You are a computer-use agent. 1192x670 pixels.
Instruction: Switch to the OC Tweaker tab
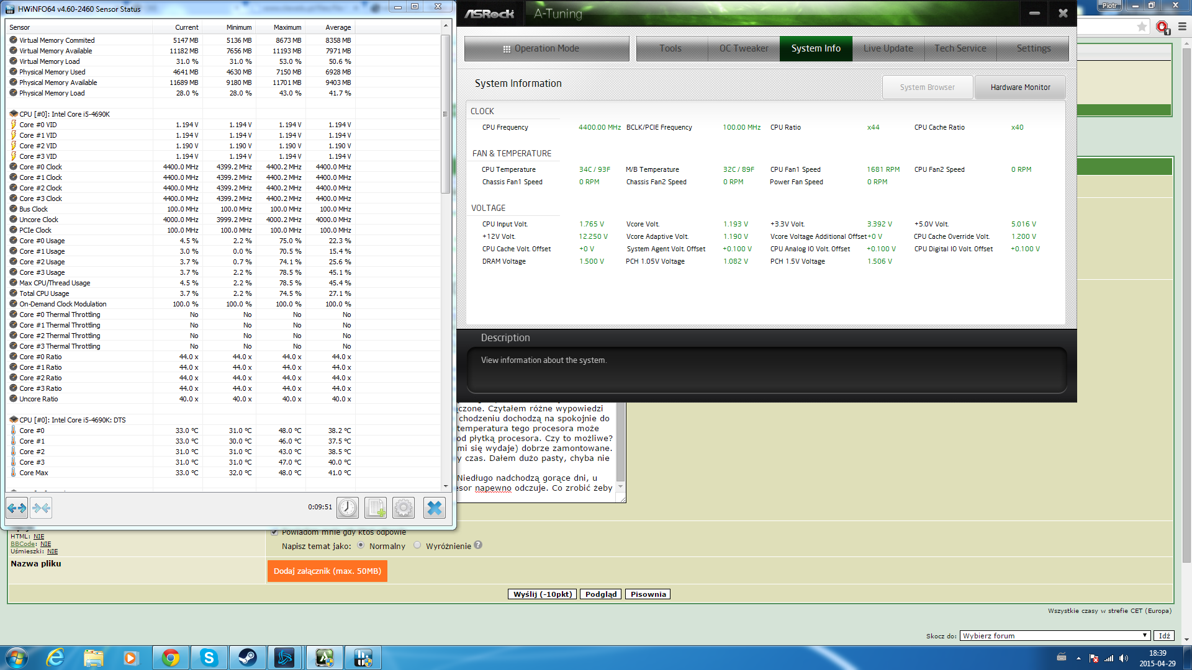[743, 48]
